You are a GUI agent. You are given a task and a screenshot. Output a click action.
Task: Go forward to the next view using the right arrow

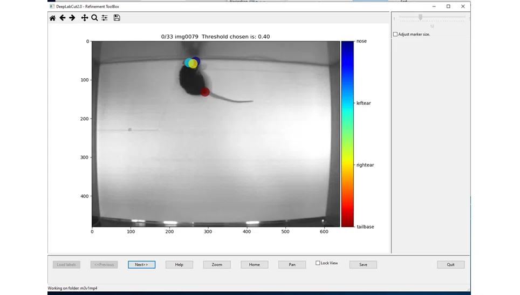72,18
